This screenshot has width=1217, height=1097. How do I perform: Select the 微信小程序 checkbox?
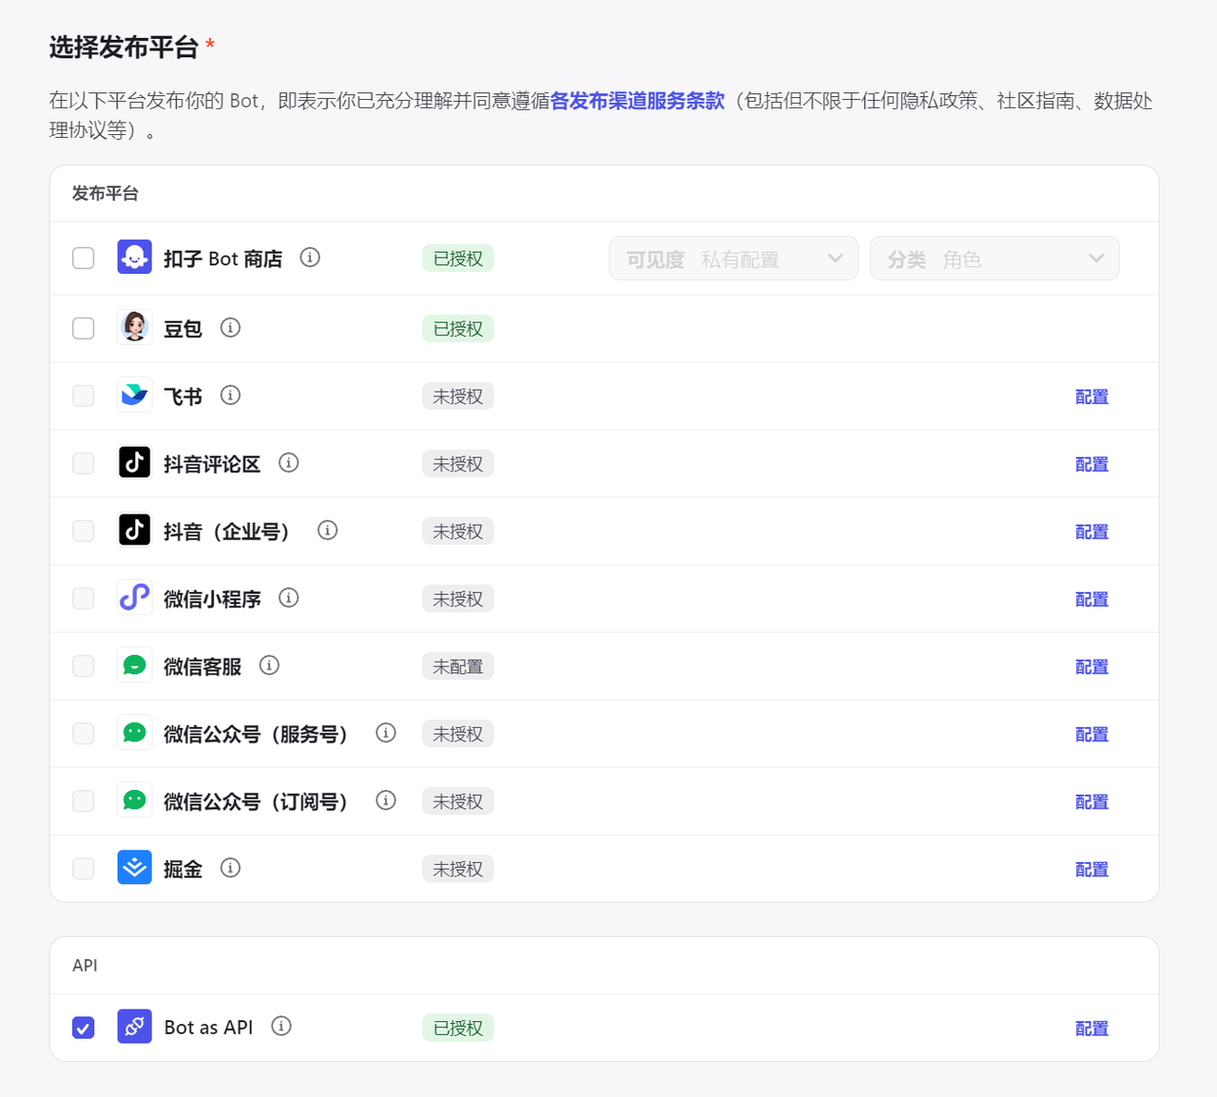pos(84,598)
